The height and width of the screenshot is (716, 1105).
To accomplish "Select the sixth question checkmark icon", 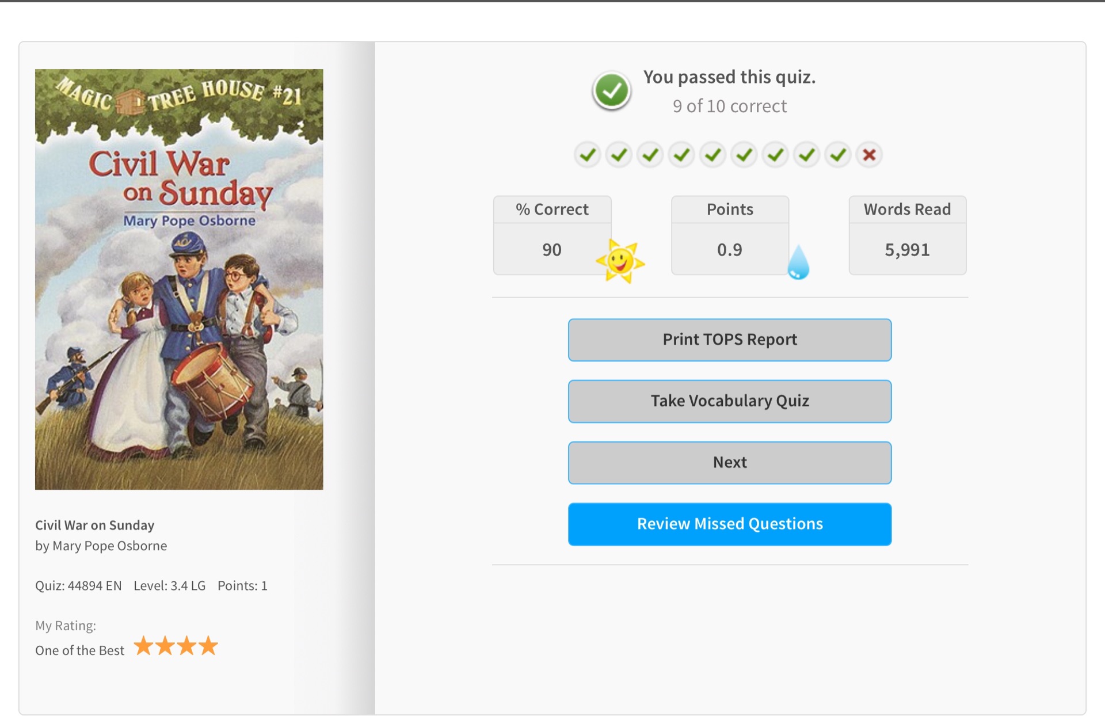I will 744,155.
